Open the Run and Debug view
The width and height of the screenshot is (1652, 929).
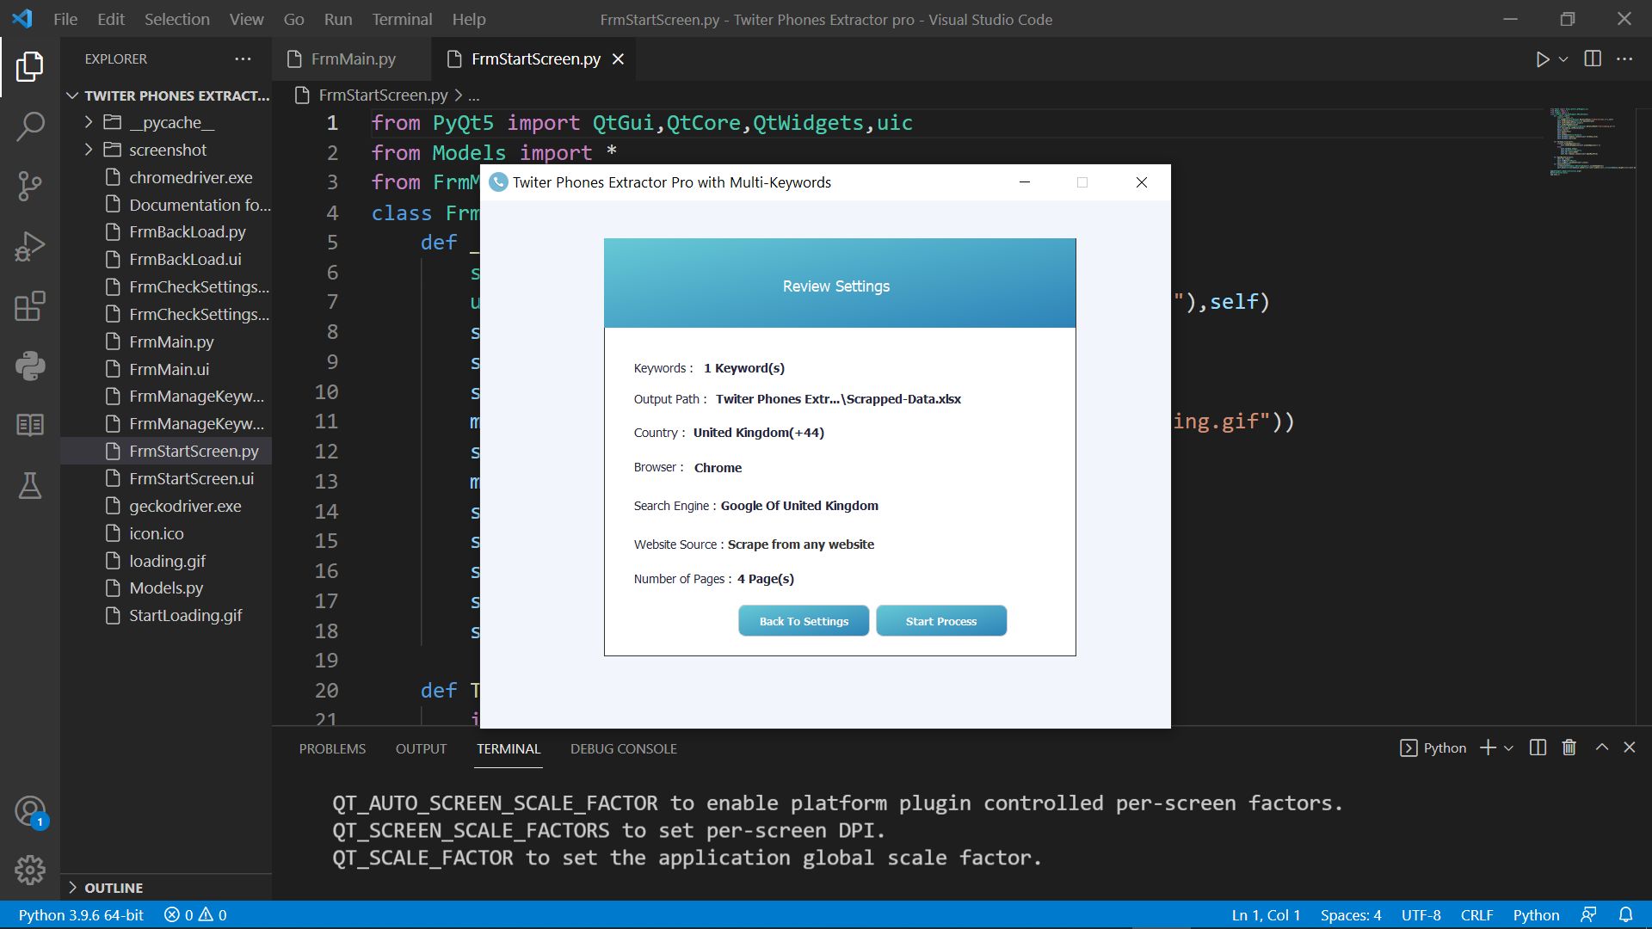point(29,246)
